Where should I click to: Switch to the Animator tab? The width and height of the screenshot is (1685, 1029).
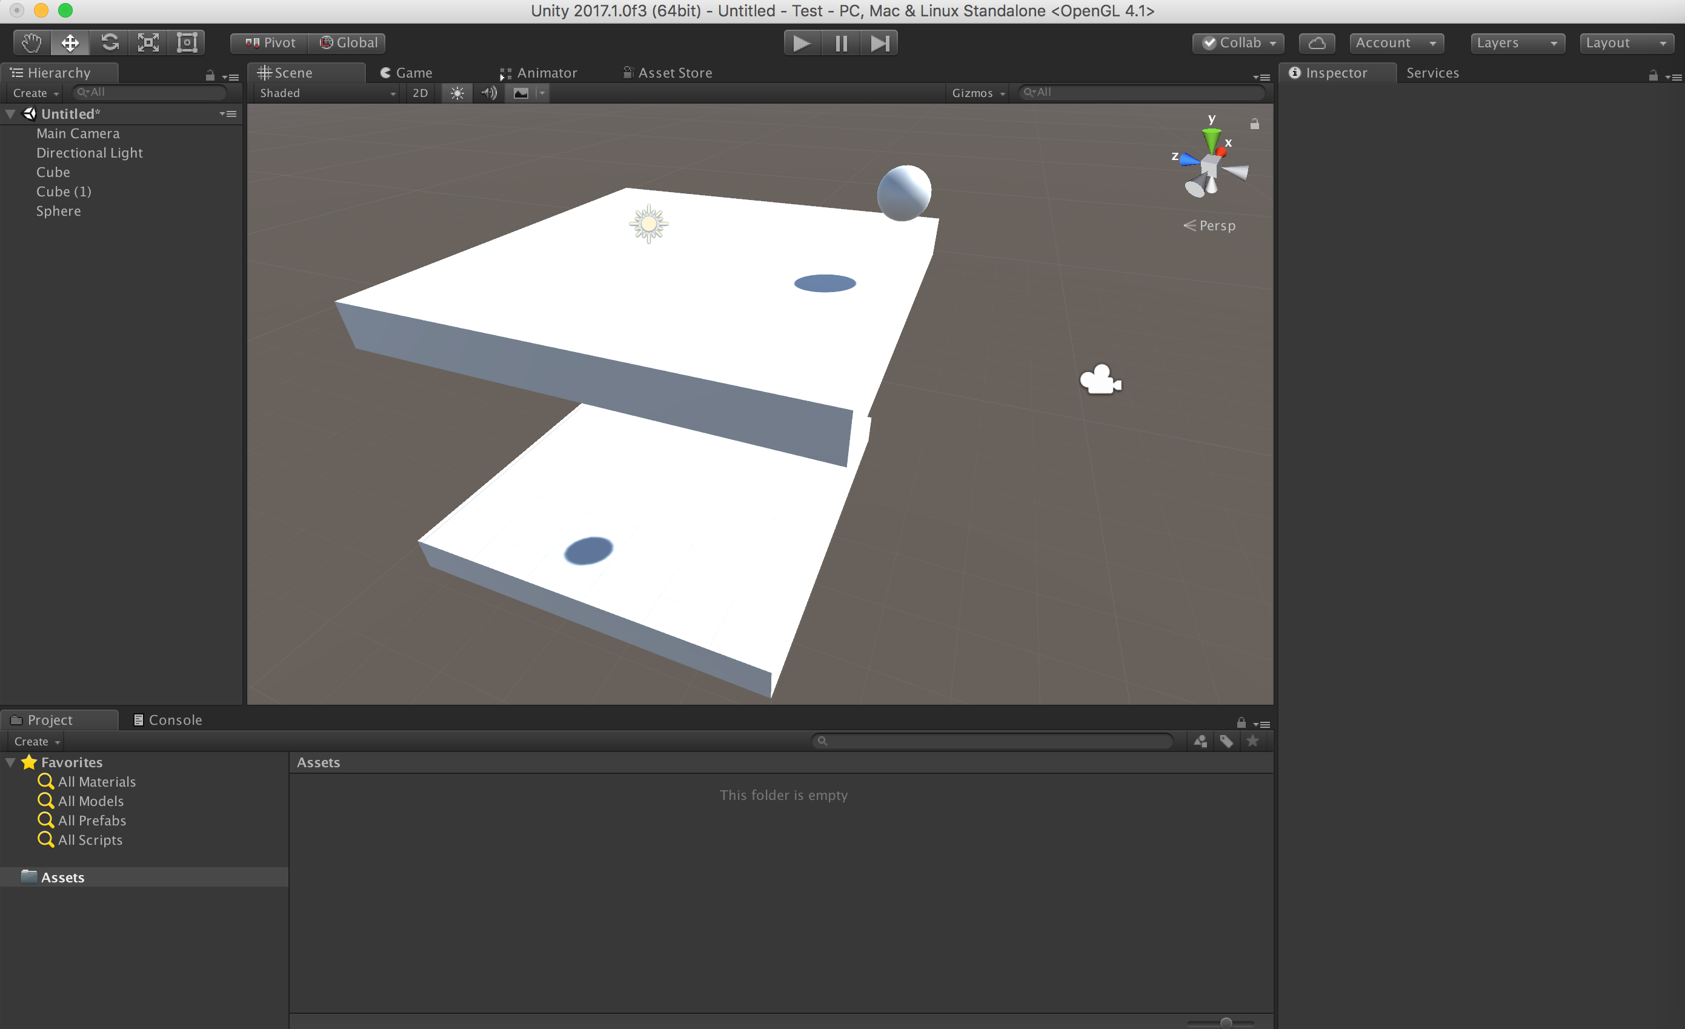[x=539, y=73]
